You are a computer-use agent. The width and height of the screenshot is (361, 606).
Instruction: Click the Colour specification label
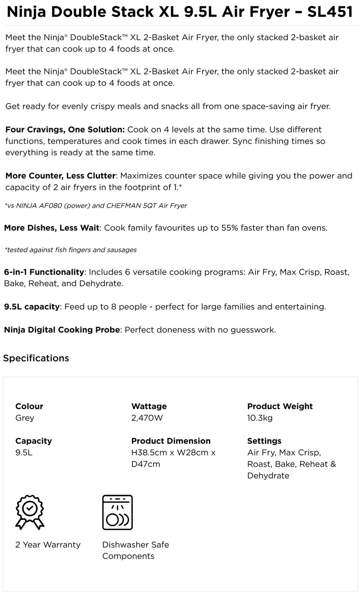point(29,406)
